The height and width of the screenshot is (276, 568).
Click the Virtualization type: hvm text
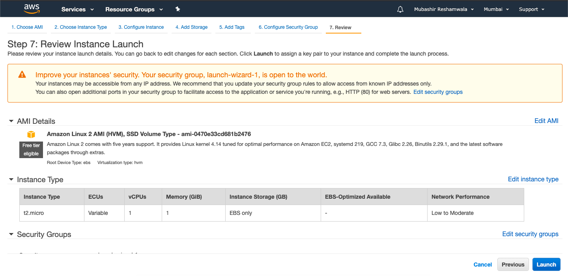(x=120, y=162)
